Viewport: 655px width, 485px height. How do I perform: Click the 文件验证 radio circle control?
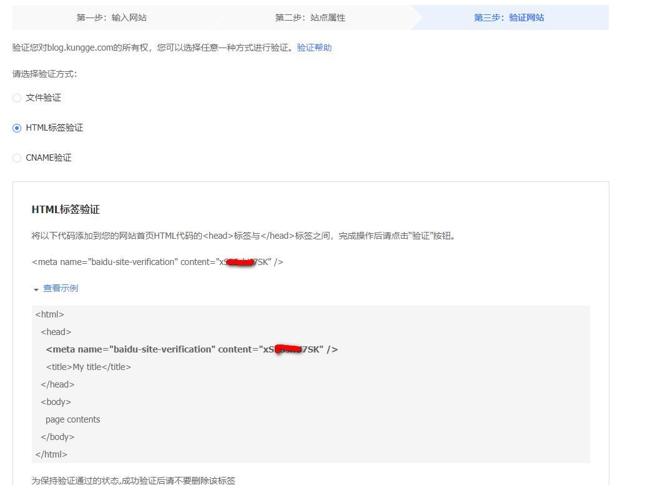click(17, 97)
